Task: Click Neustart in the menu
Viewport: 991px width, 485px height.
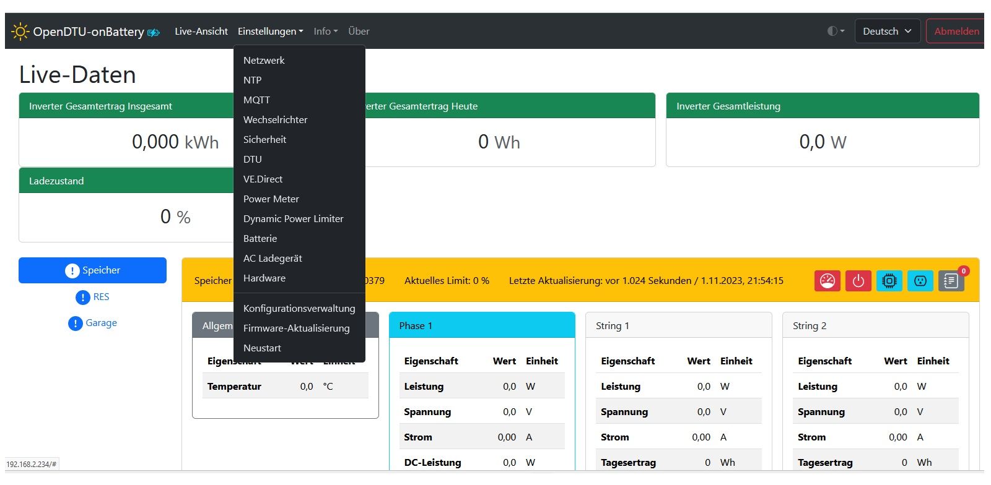Action: click(299, 348)
